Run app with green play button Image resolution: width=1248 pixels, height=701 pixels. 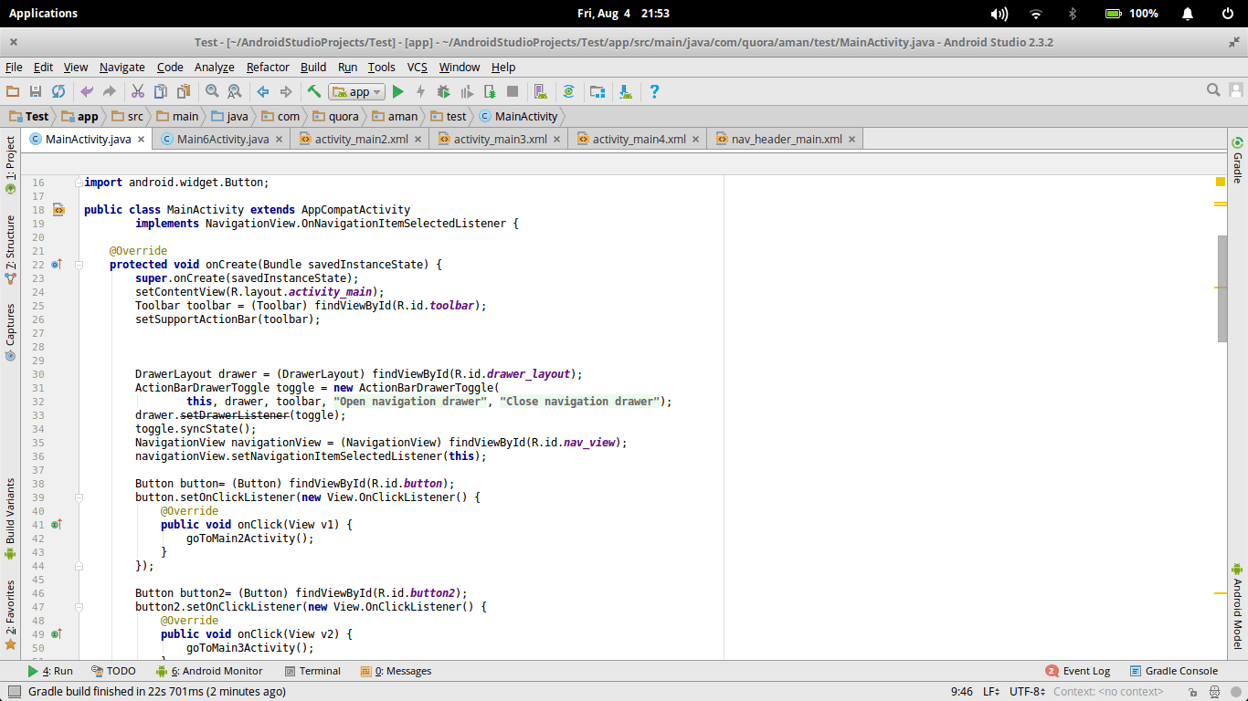(397, 91)
